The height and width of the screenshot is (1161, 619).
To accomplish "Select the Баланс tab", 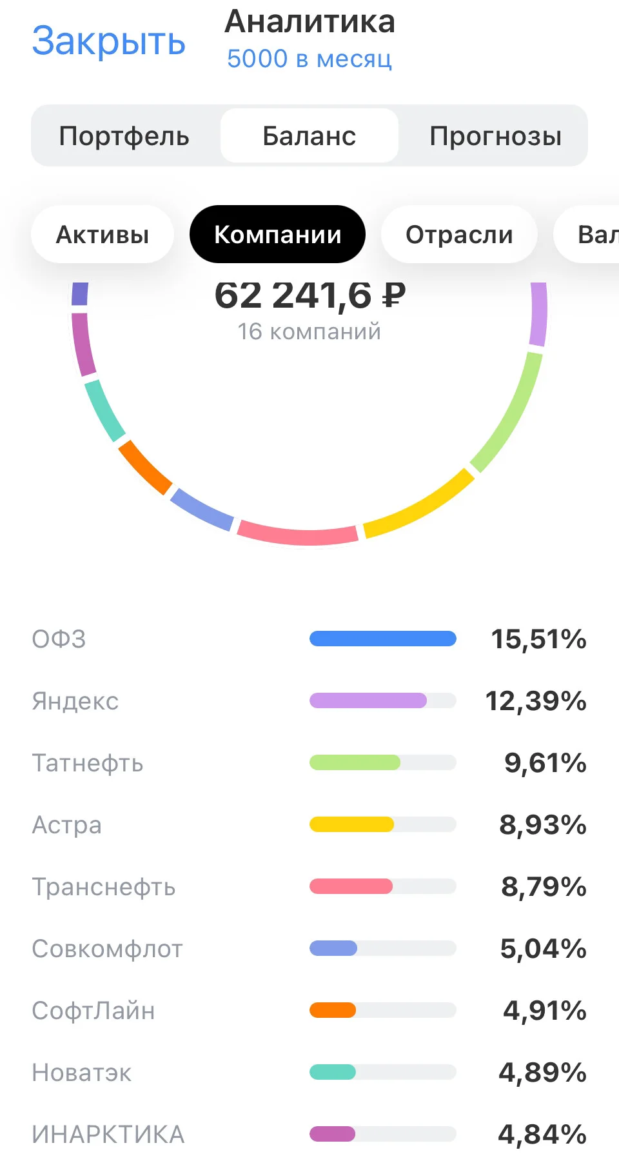I will 309,136.
